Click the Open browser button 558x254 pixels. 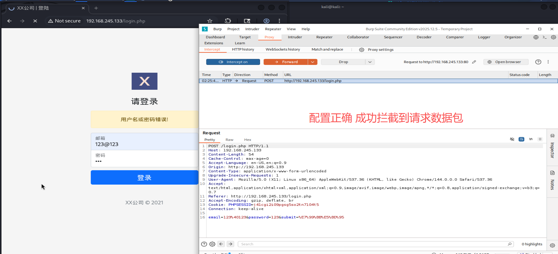click(506, 62)
